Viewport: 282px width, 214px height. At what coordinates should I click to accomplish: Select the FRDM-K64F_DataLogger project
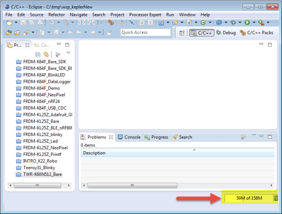pos(43,81)
